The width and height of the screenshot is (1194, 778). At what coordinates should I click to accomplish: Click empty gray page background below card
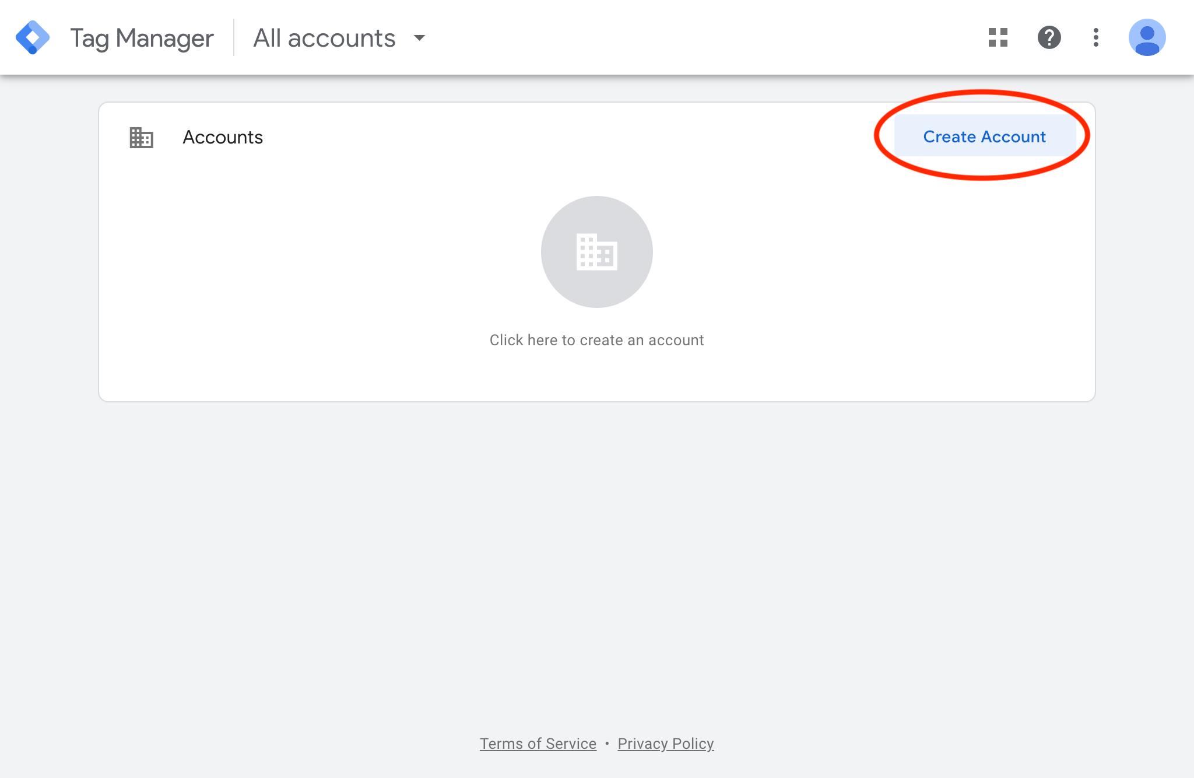coord(596,554)
